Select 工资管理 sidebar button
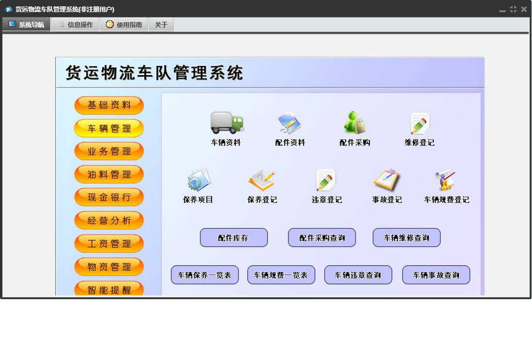 [109, 243]
